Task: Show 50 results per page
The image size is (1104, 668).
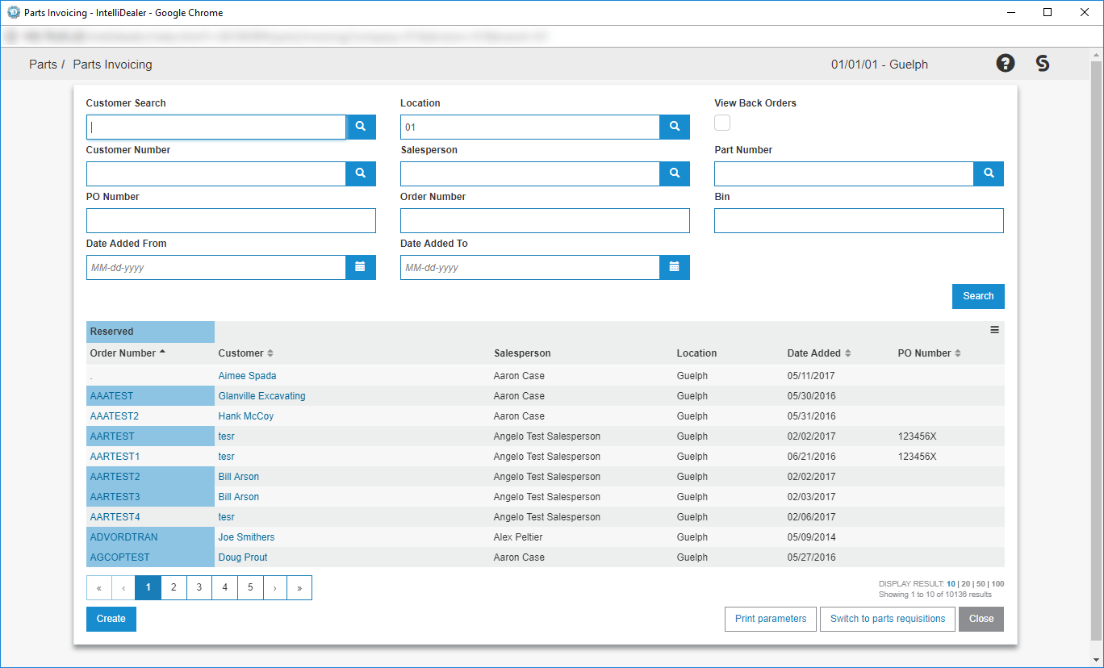Action: click(x=981, y=584)
